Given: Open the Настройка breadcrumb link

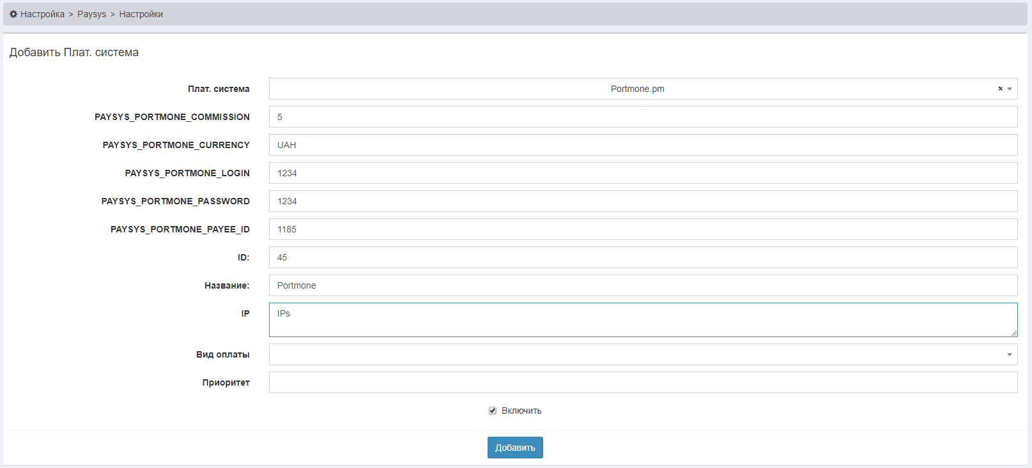Looking at the screenshot, I should (42, 14).
